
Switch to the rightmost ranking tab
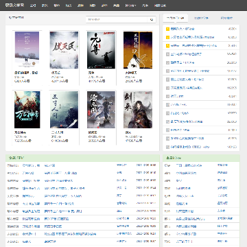coord(226,18)
